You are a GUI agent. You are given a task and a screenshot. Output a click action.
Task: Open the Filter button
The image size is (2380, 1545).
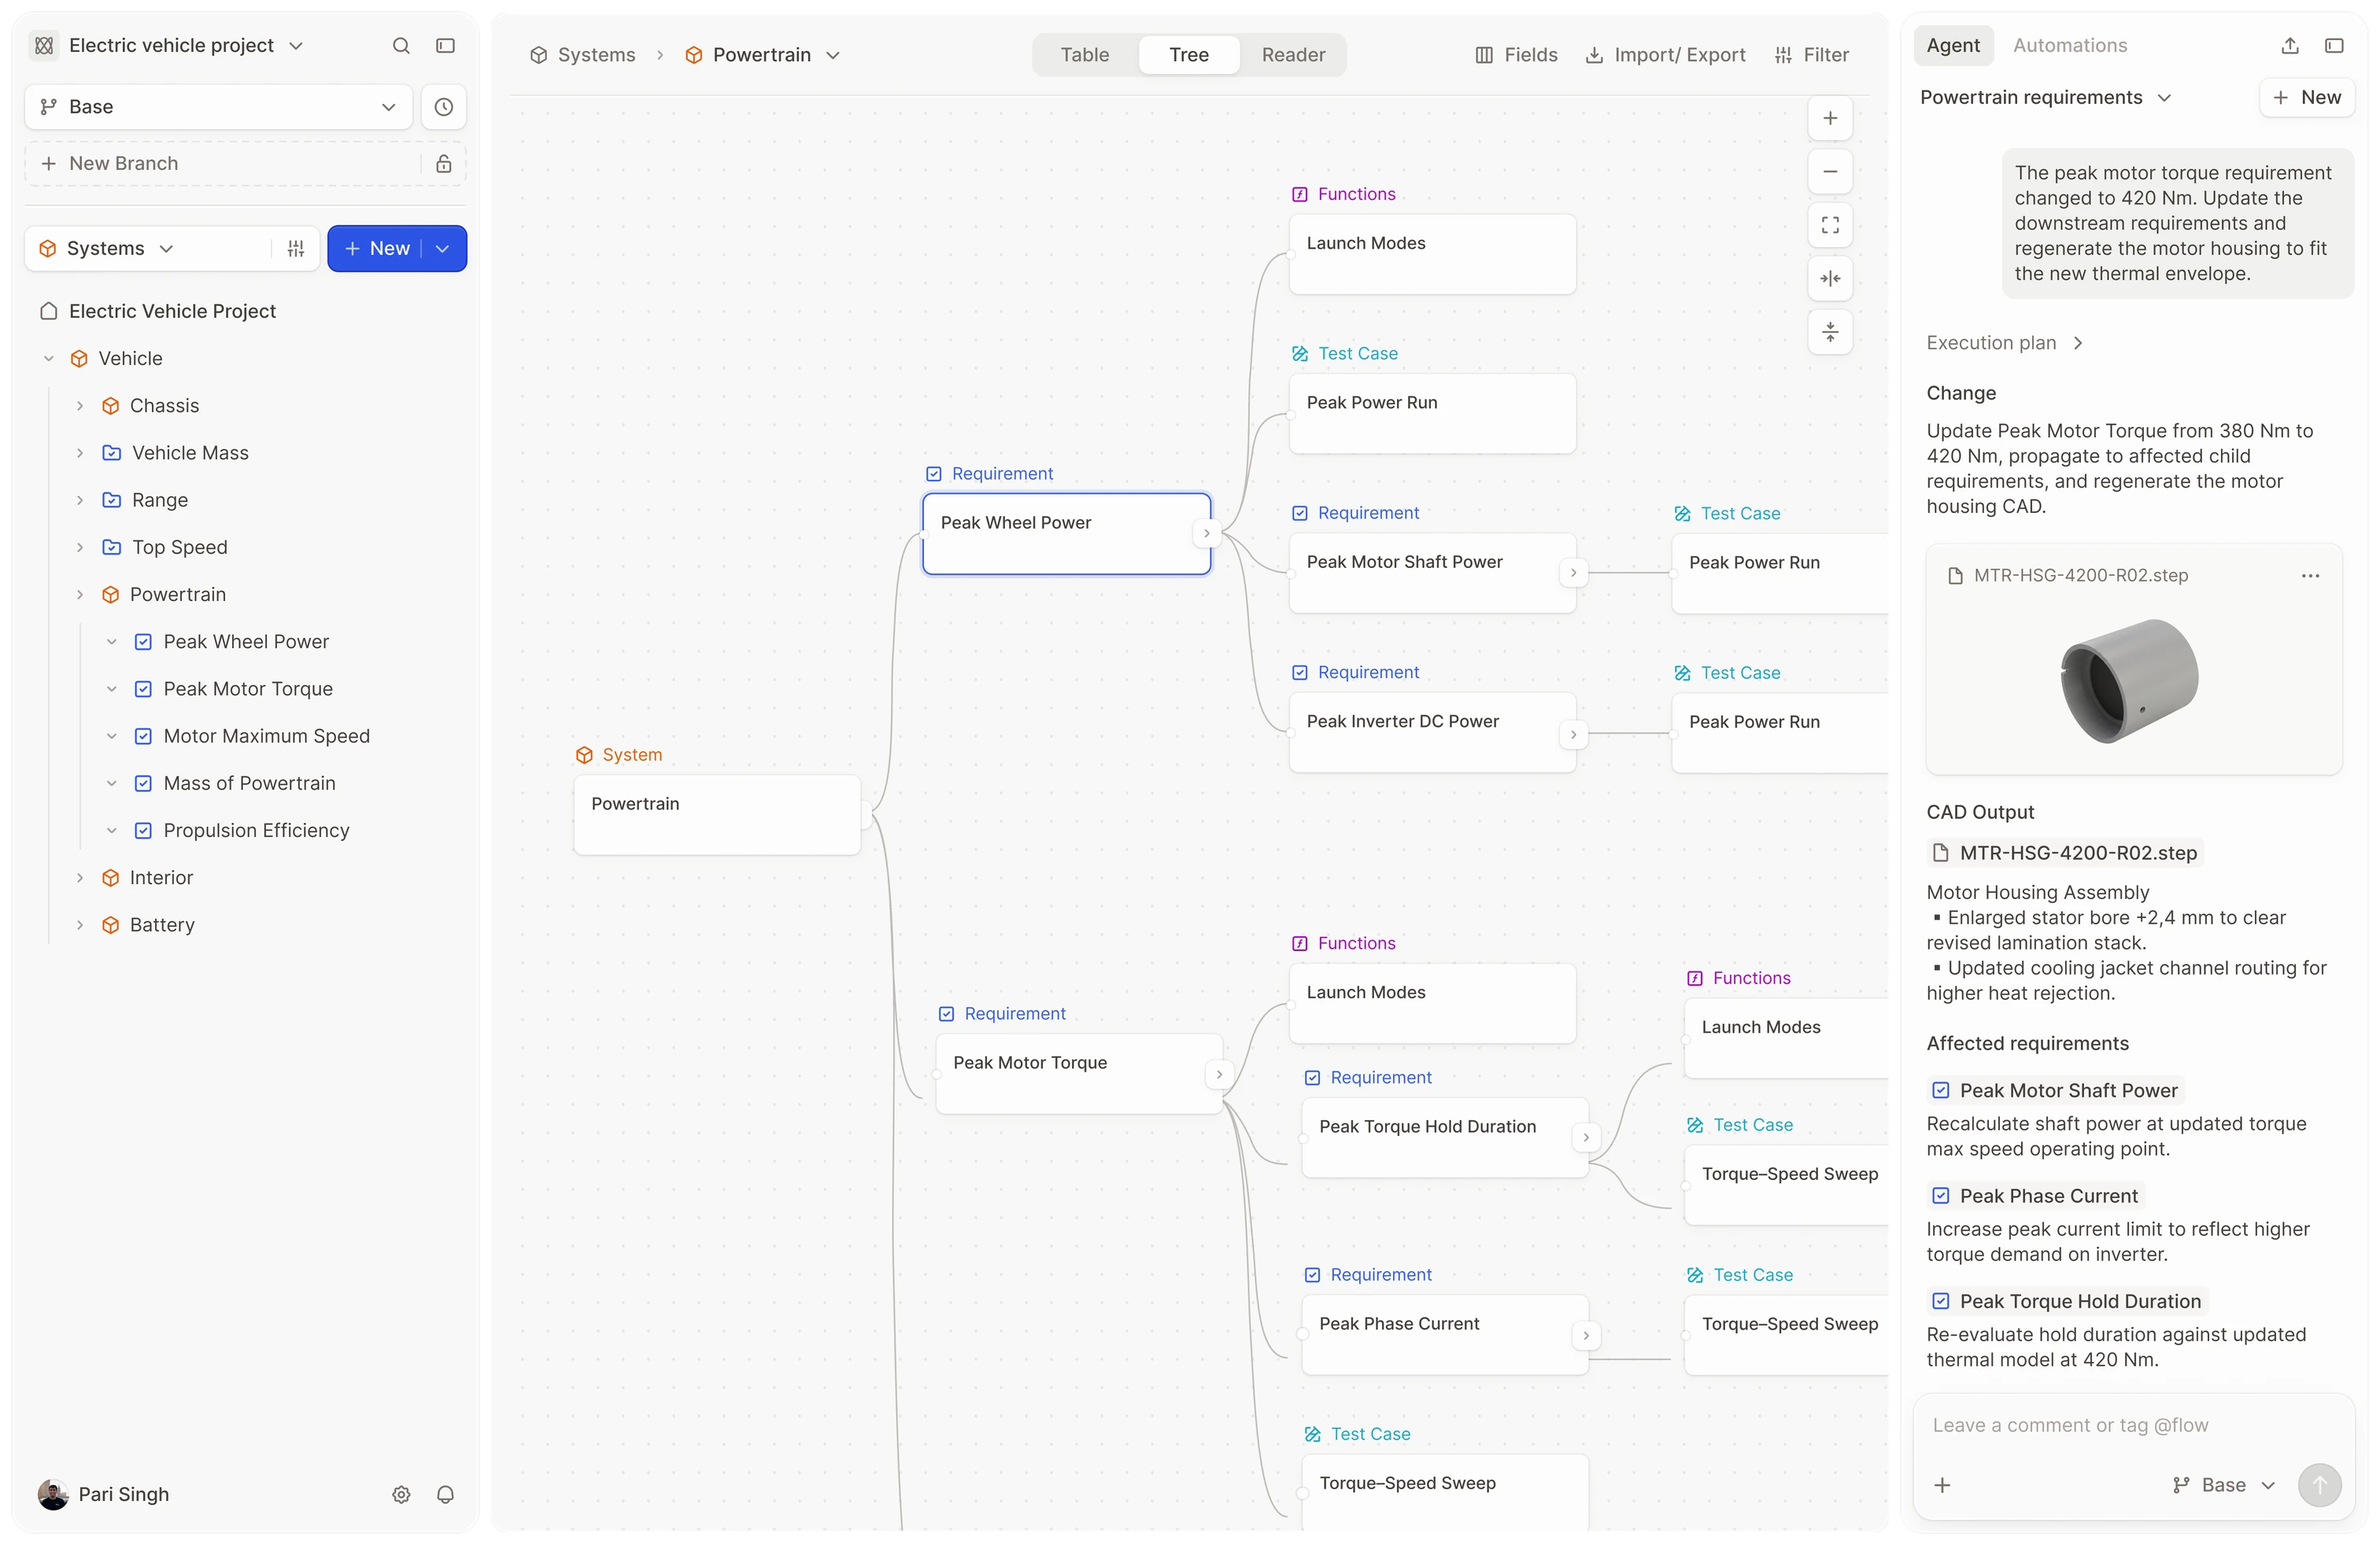tap(1811, 55)
